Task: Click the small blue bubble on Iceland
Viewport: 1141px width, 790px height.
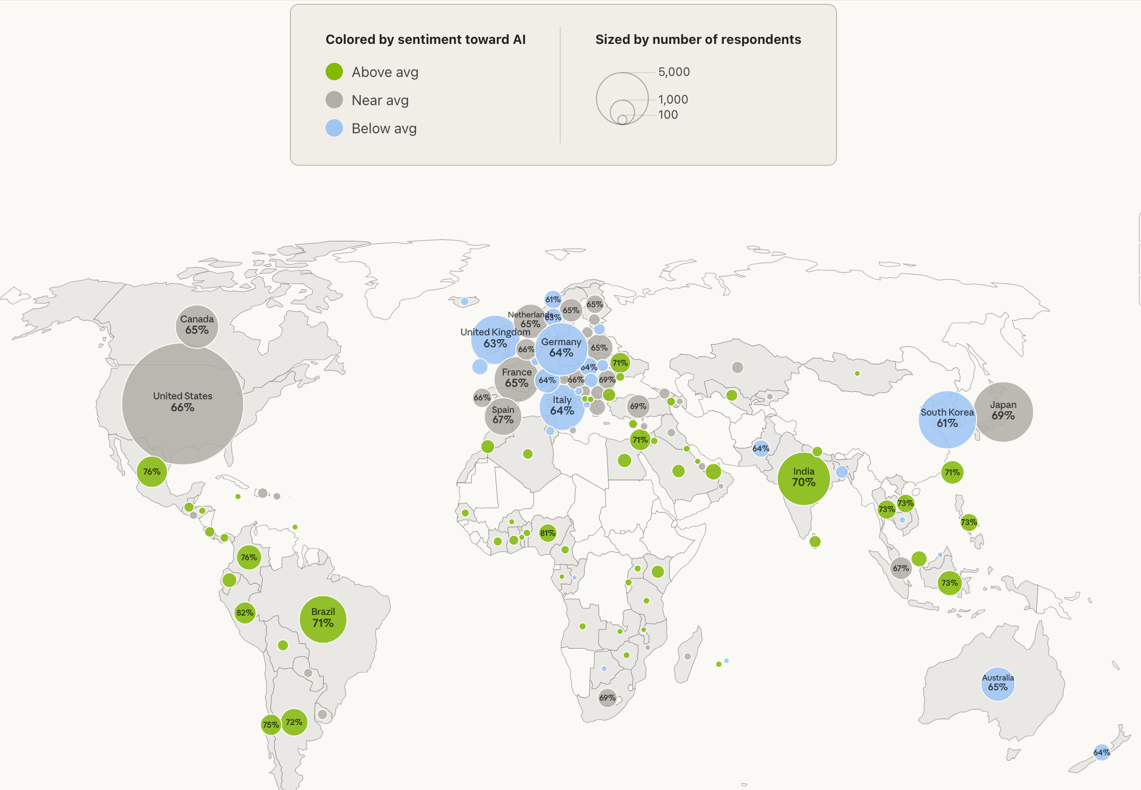Action: tap(464, 301)
